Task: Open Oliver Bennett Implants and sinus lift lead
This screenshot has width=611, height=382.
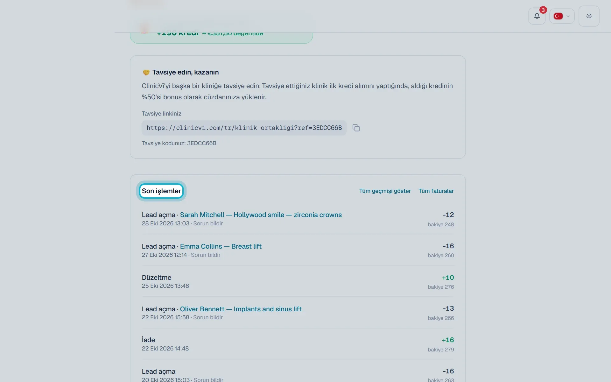Action: tap(241, 309)
